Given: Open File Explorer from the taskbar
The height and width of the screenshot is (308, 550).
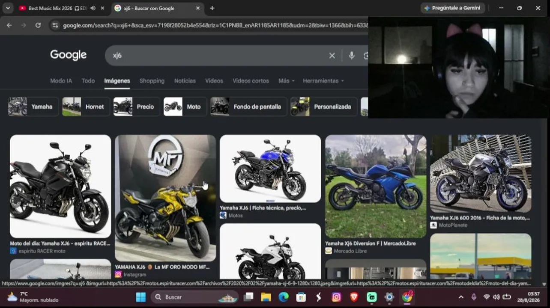Looking at the screenshot, I should (x=266, y=297).
